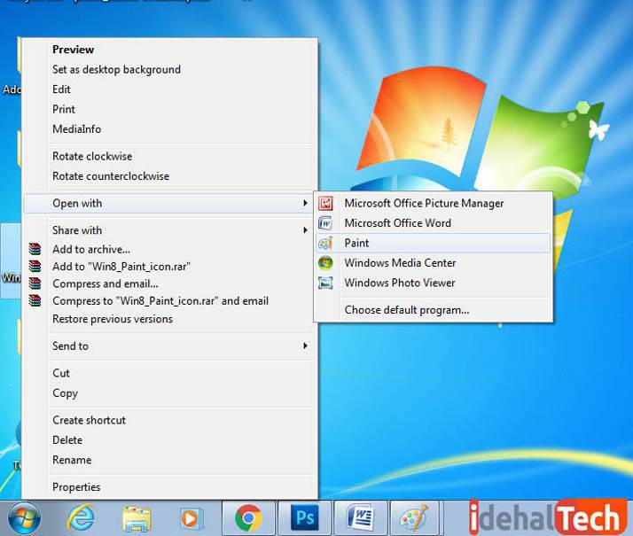
Task: Expand the Open with submenu arrow
Action: click(305, 203)
